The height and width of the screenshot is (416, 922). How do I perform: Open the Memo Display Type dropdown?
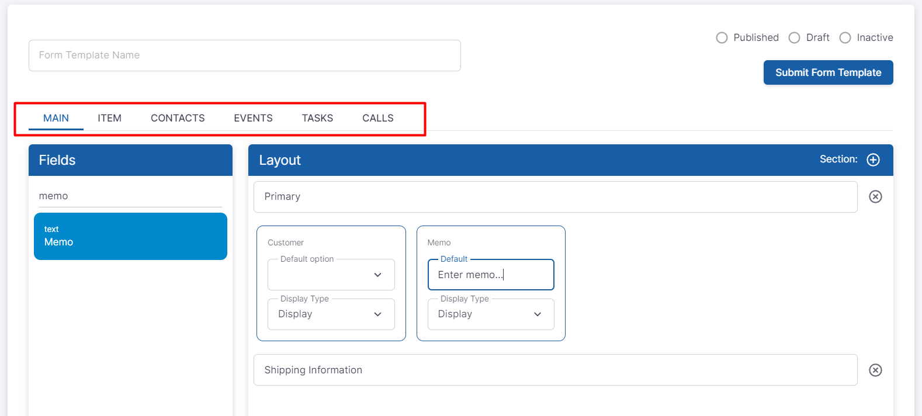(x=490, y=314)
